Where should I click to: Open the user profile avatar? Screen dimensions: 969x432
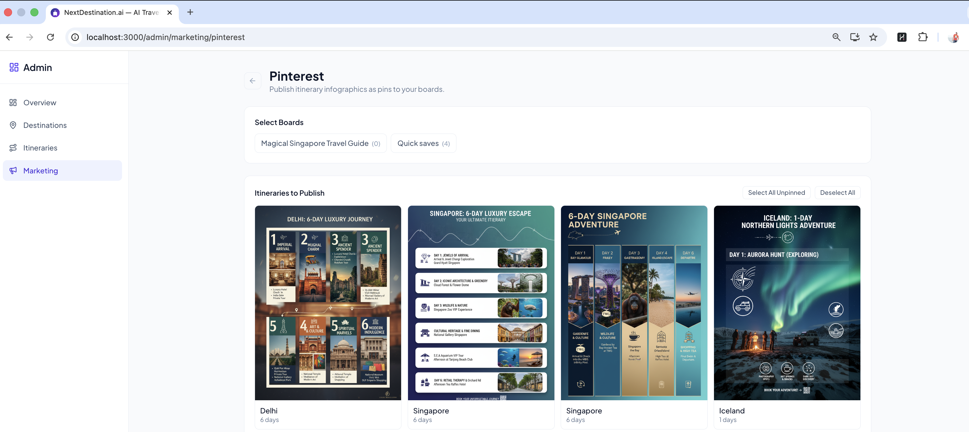pyautogui.click(x=954, y=37)
